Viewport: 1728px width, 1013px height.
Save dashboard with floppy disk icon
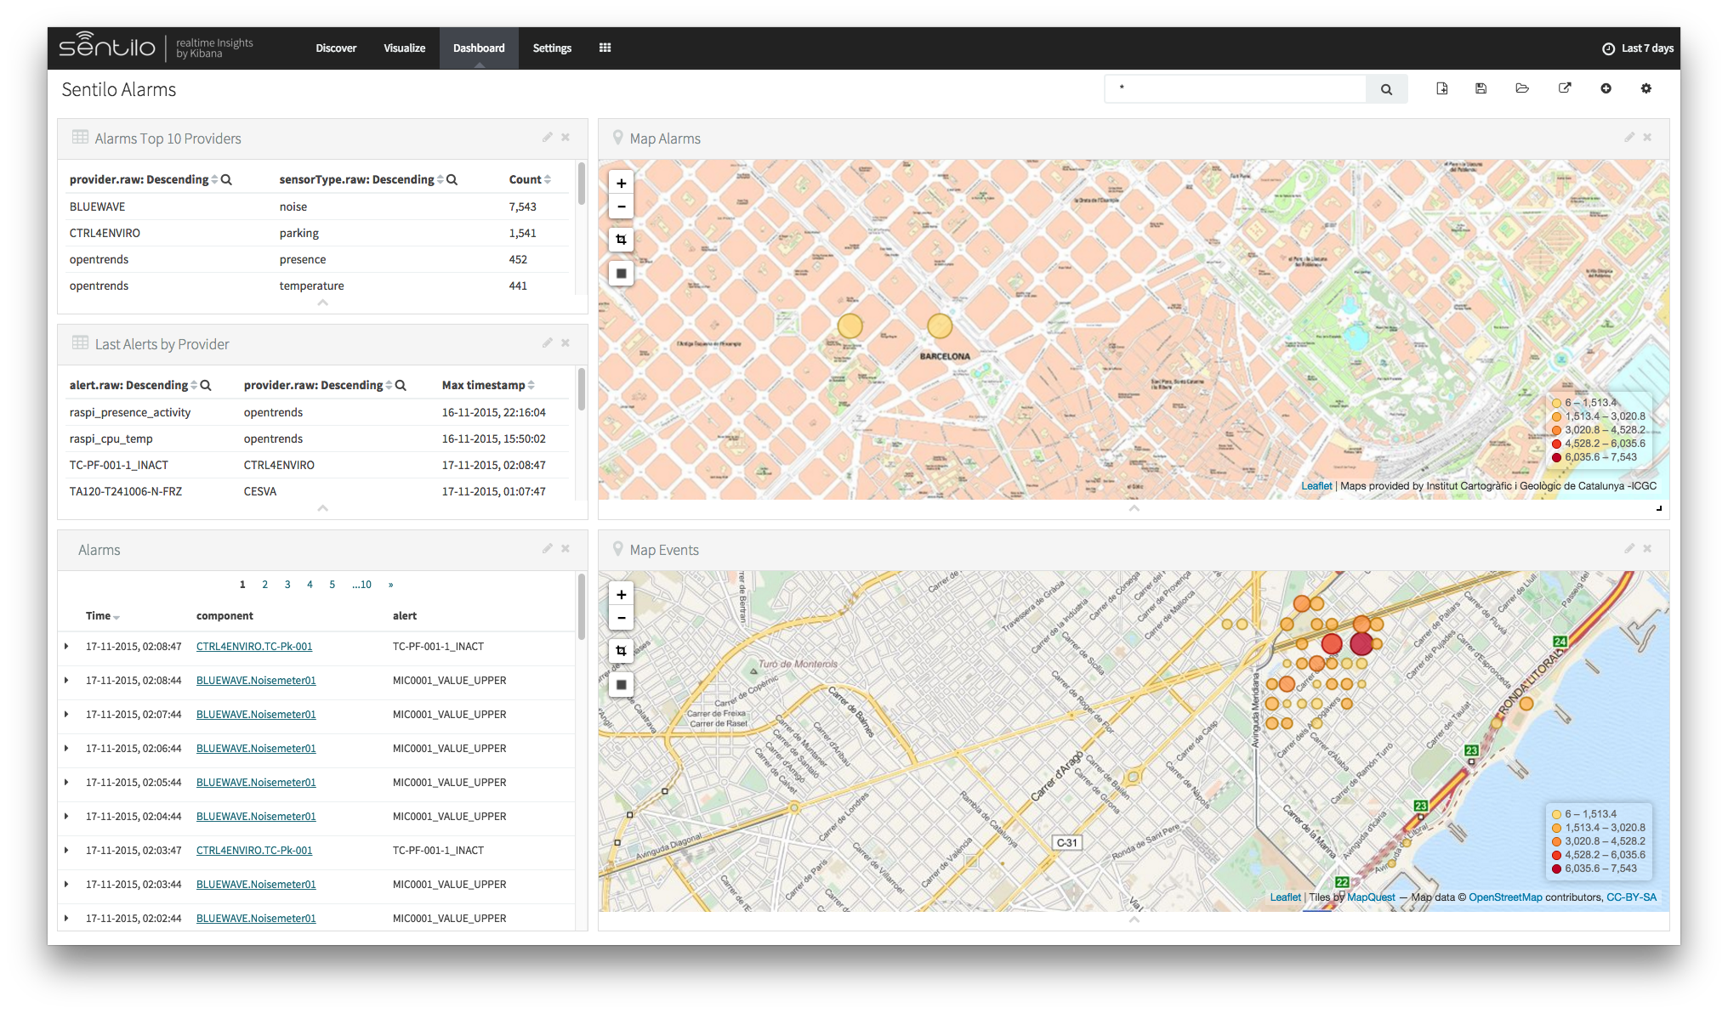point(1481,88)
